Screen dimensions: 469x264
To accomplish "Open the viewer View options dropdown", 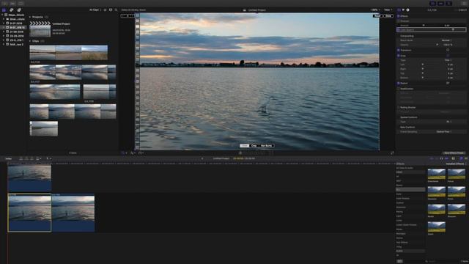I will coord(388,10).
